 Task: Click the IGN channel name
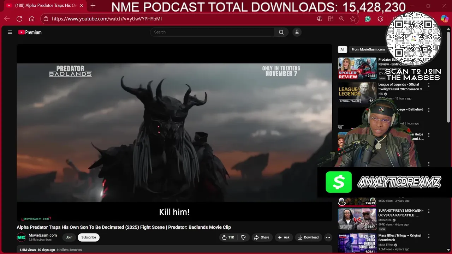click(x=381, y=94)
